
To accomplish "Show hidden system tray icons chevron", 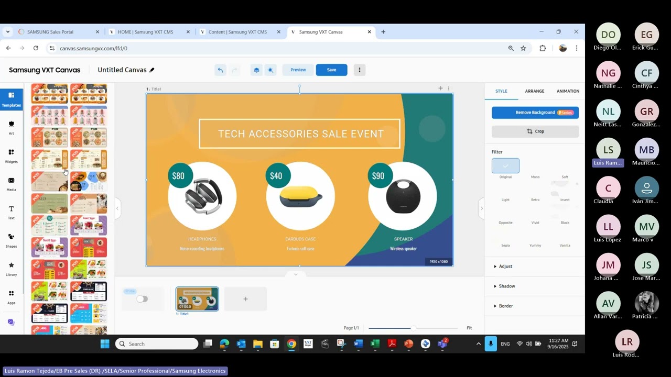I will click(x=478, y=344).
